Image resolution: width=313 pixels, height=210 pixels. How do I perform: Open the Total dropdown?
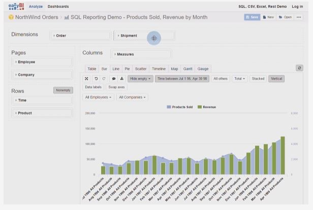(x=239, y=79)
